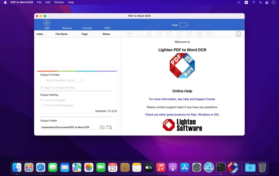Open the Edit menu
This screenshot has width=279, height=176.
pos(48,2)
